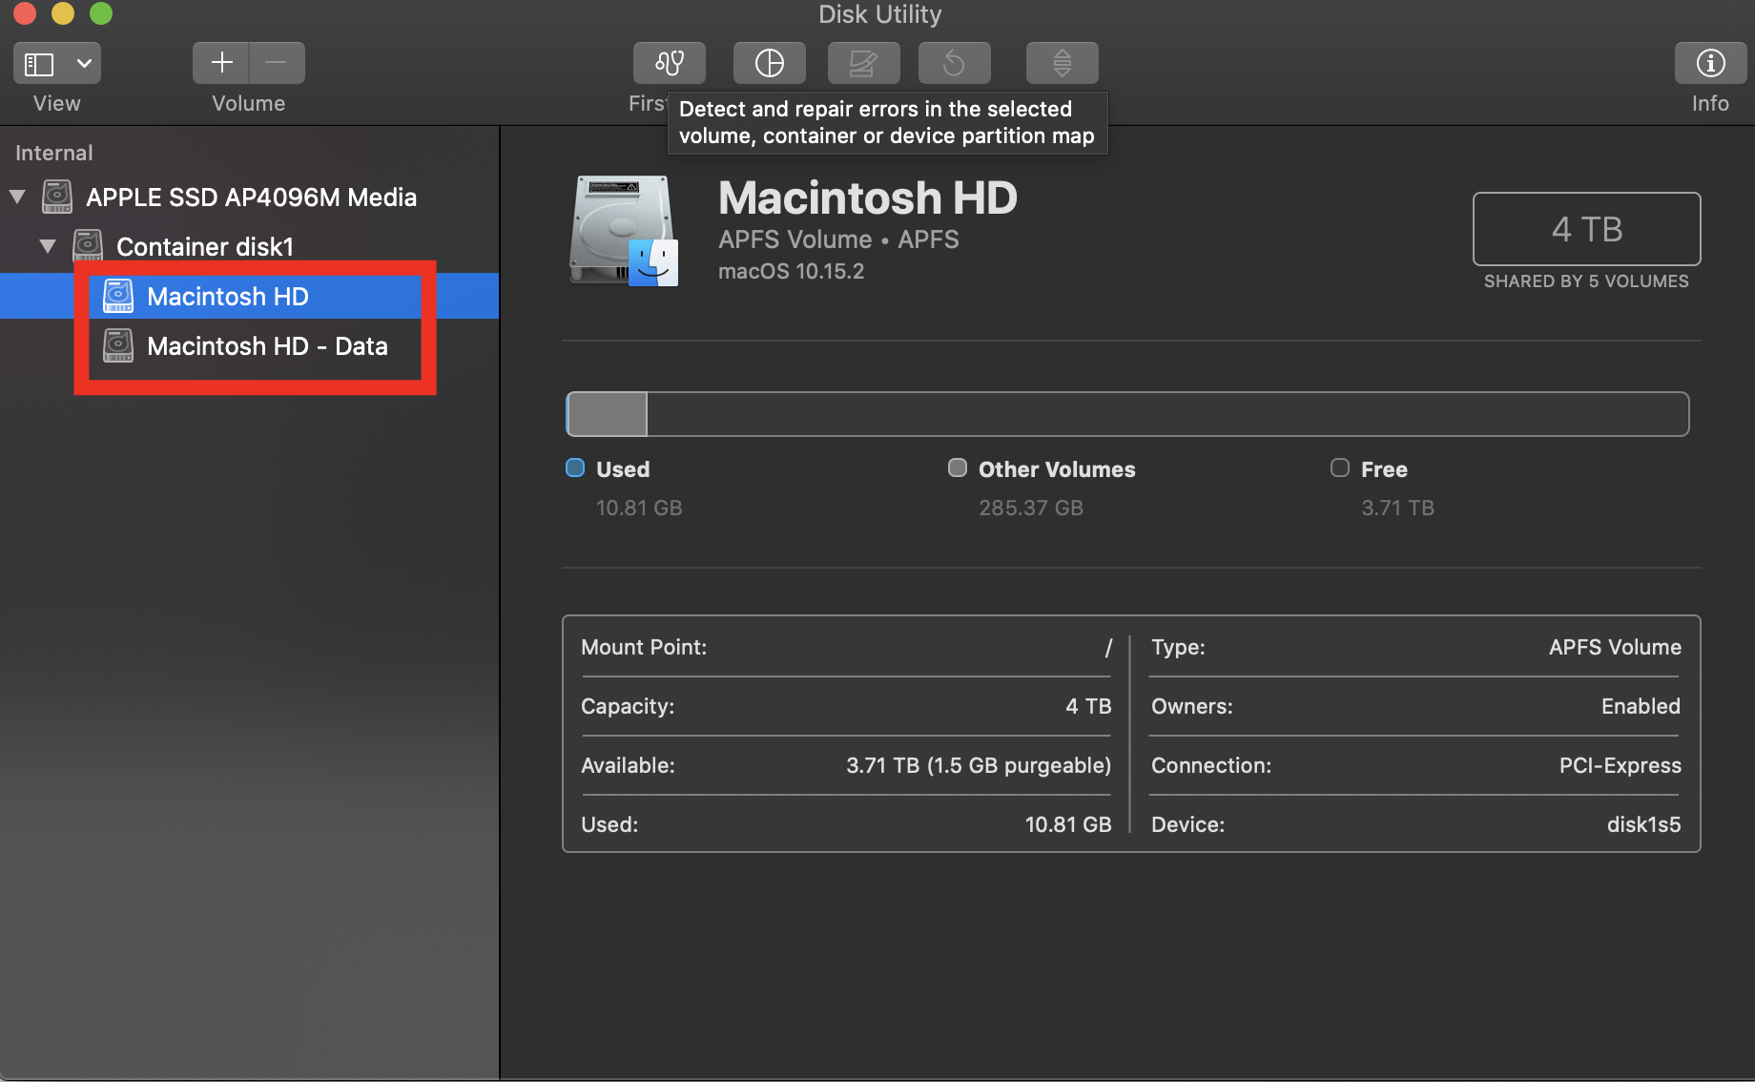Add a new volume with plus button
The image size is (1755, 1082).
click(x=220, y=62)
